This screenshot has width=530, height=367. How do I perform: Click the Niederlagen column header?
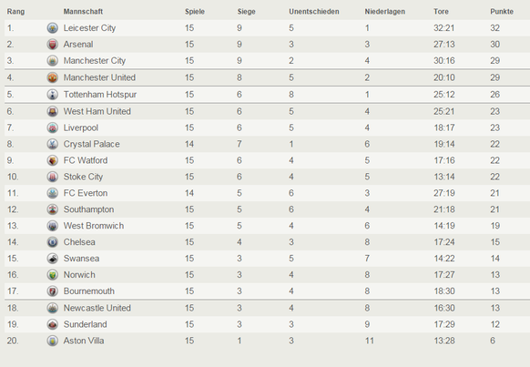384,12
